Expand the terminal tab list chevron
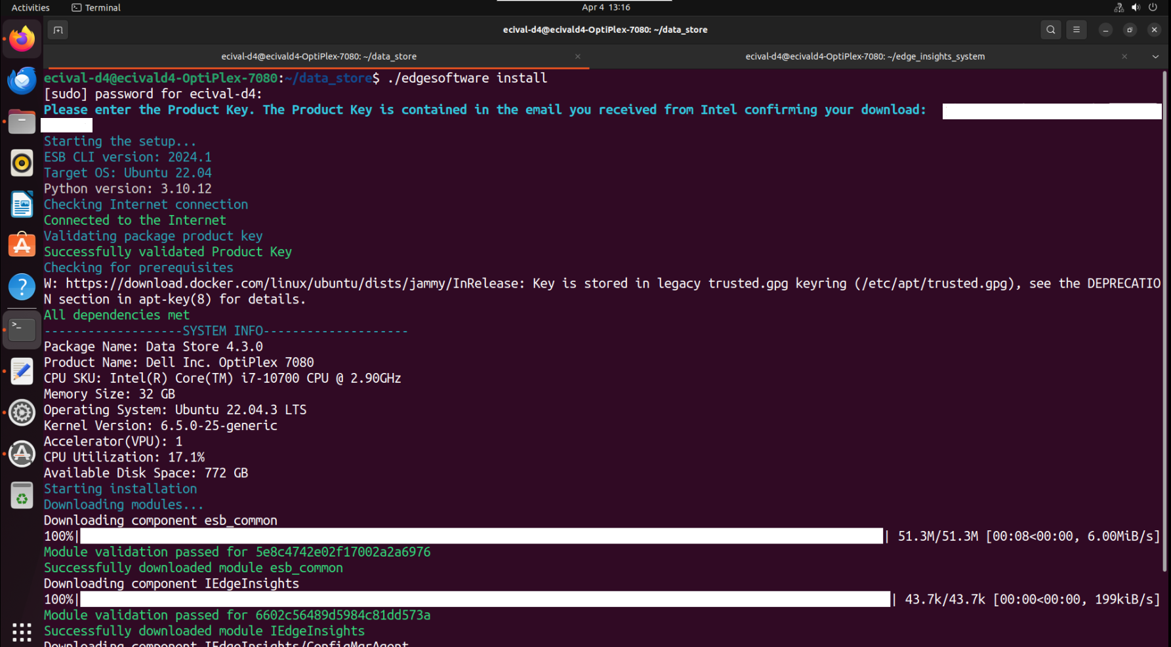The height and width of the screenshot is (647, 1171). click(x=1155, y=56)
